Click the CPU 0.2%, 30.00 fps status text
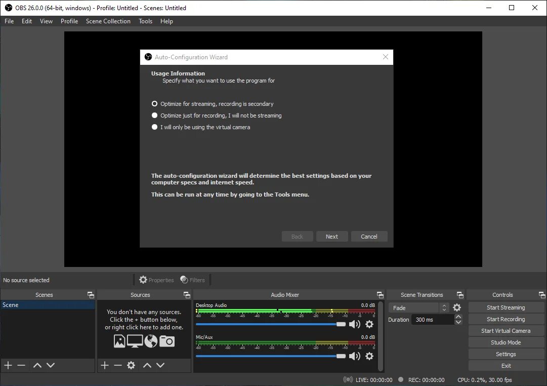Image resolution: width=547 pixels, height=386 pixels. pyautogui.click(x=485, y=380)
